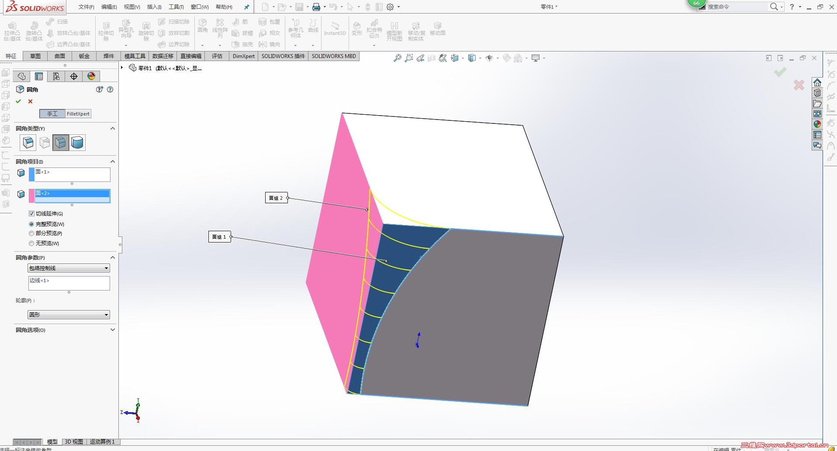837x451 pixels.
Task: Open the 圆形 profile dropdown
Action: point(69,315)
